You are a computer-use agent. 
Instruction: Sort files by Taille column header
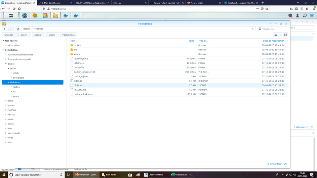(192, 41)
